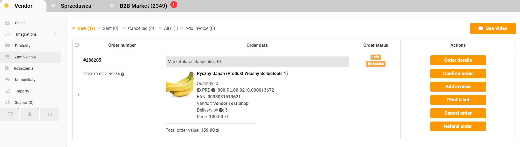Image resolution: width=520 pixels, height=147 pixels.
Task: Expand the Integrations sidebar menu
Action: click(x=55, y=34)
